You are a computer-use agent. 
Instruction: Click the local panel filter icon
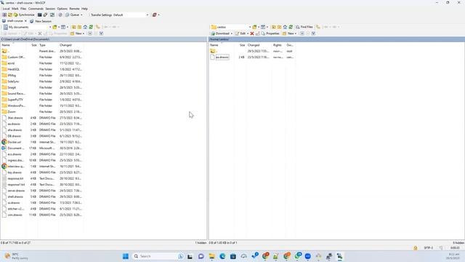pos(63,27)
